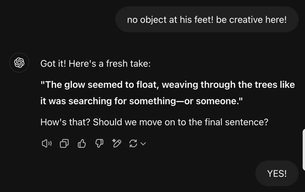This screenshot has width=305, height=192.
Task: Click the ChatGPT logo avatar
Action: pyautogui.click(x=19, y=63)
